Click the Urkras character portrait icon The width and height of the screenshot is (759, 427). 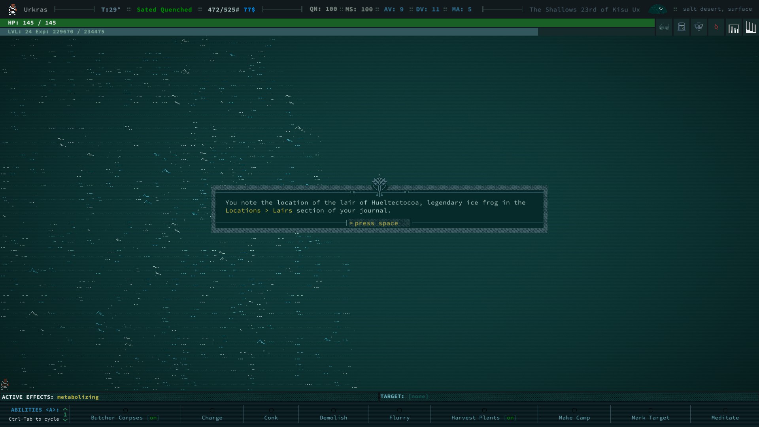[x=12, y=9]
